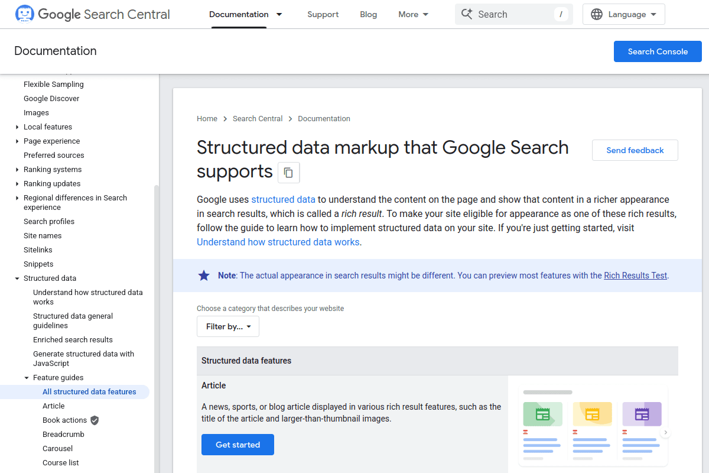Advance the Article carousel preview arrow
This screenshot has height=473, width=709.
[665, 433]
